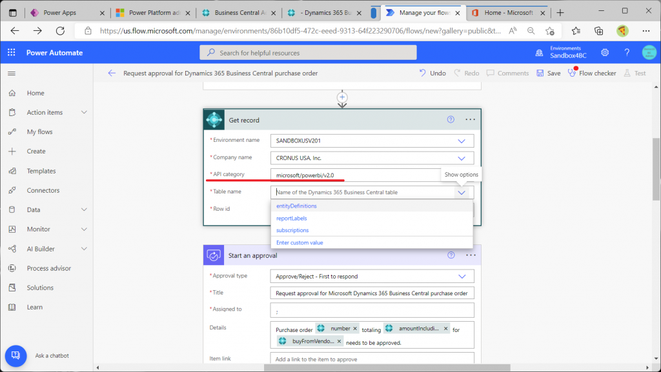This screenshot has width=661, height=372.
Task: Open the Environments picker icon
Action: coord(539,53)
